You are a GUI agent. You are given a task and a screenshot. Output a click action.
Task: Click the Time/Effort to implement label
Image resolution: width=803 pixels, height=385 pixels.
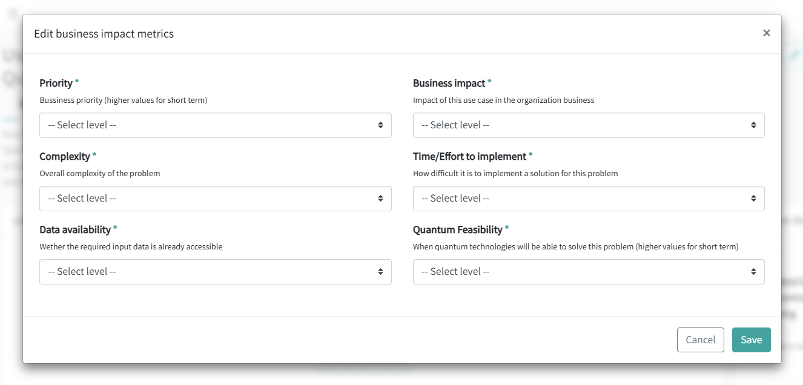469,156
